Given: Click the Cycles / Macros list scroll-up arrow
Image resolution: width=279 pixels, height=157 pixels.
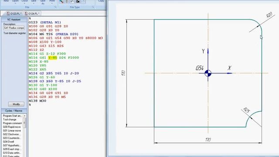Looking at the screenshot, I should pyautogui.click(x=24, y=116).
